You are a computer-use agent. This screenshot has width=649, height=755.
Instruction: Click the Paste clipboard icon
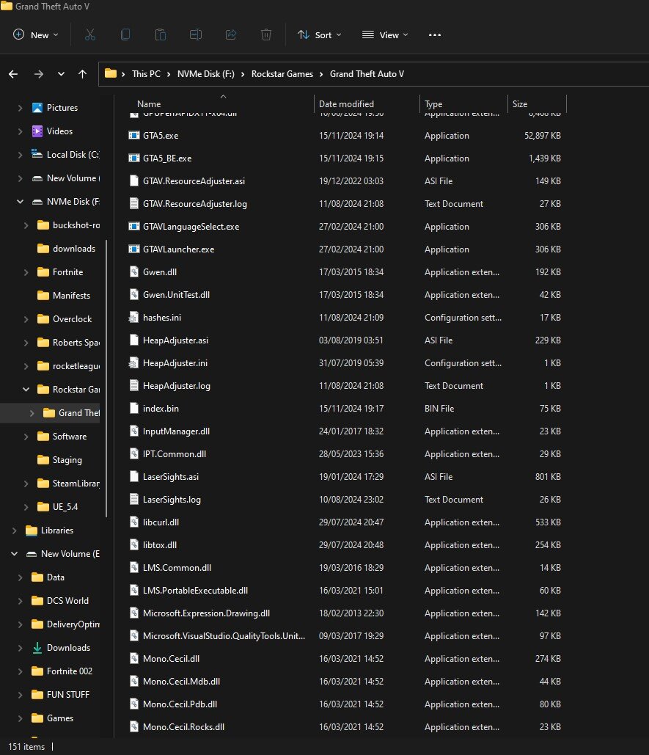coord(161,34)
